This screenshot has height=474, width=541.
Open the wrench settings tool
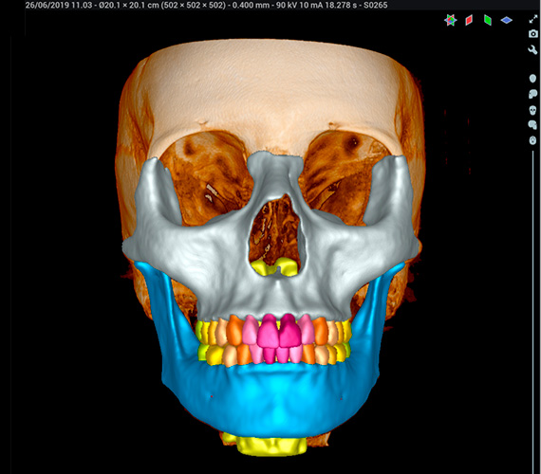click(532, 50)
